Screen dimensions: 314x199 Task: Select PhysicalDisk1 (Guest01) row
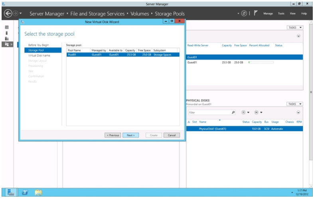pos(245,129)
